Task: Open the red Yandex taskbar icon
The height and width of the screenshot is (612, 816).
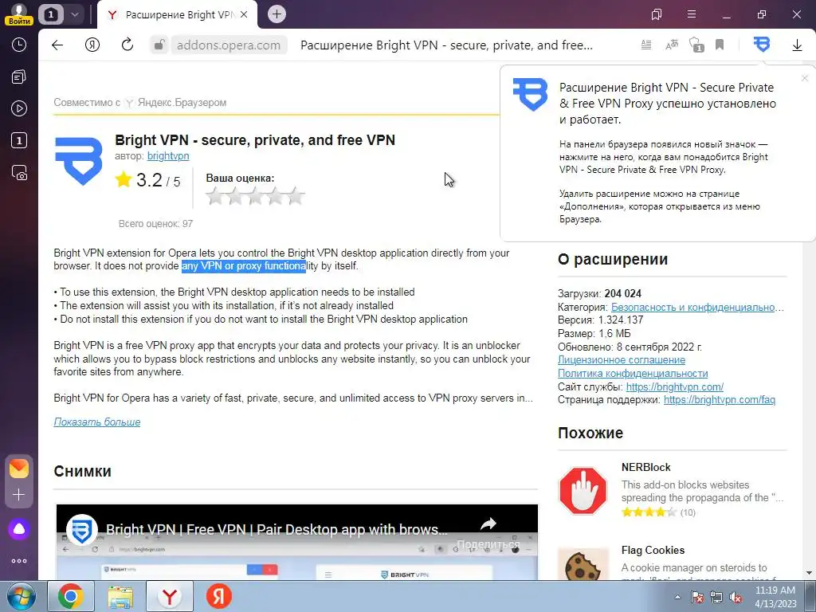Action: (x=219, y=596)
